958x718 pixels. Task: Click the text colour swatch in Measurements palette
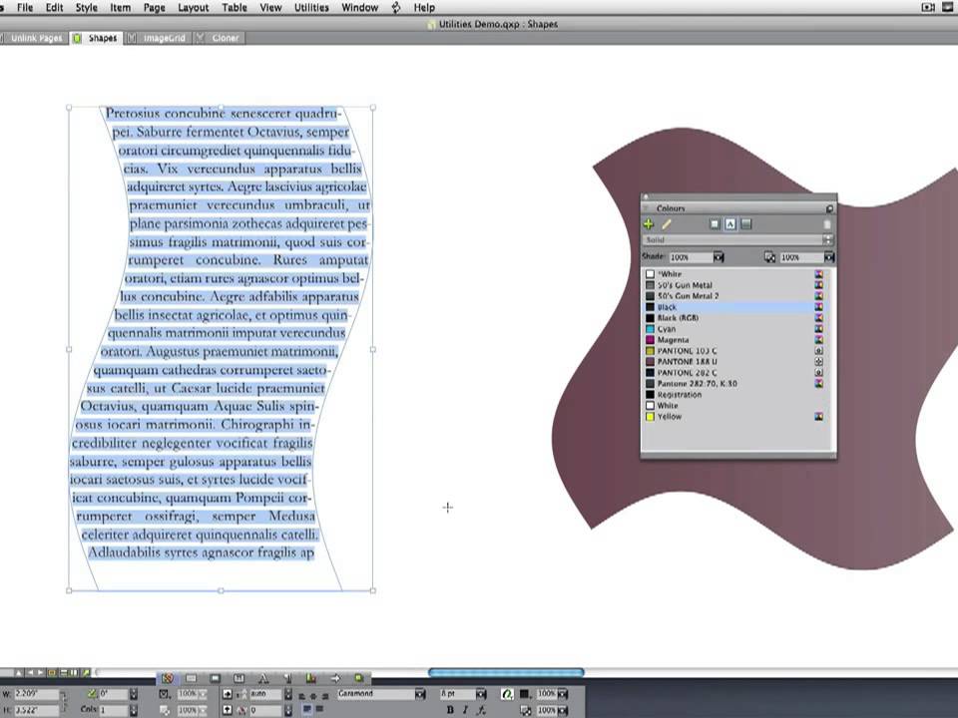click(524, 694)
